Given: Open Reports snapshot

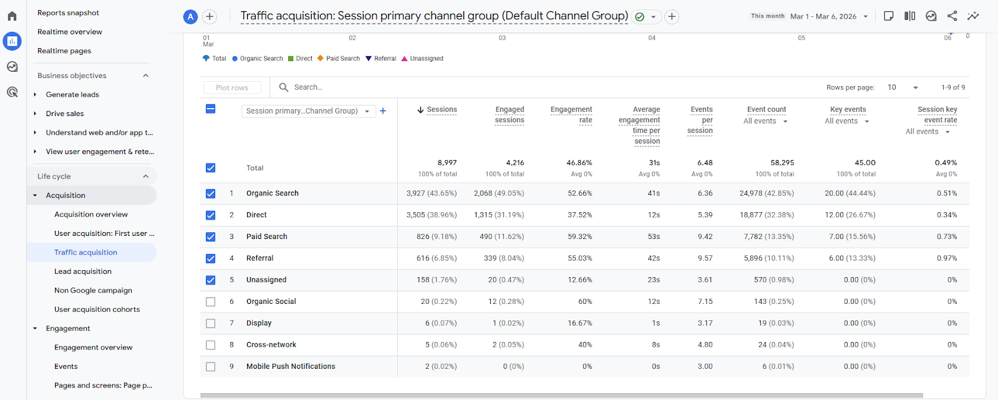Looking at the screenshot, I should click(68, 12).
